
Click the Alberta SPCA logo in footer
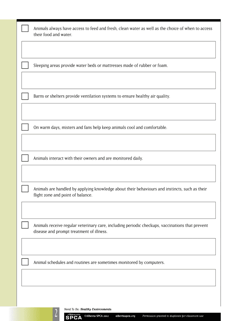point(73,316)
